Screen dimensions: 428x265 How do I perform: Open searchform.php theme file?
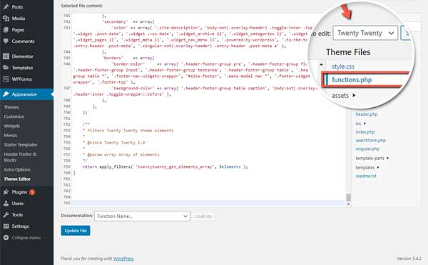[x=371, y=141]
